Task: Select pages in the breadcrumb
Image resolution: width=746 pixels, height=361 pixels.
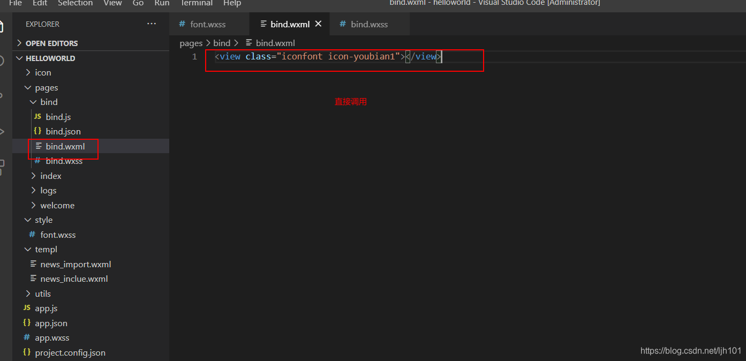Action: (191, 43)
